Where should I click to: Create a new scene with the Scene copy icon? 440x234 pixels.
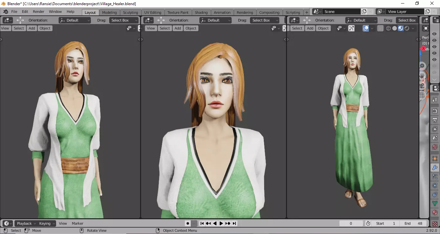click(x=364, y=12)
